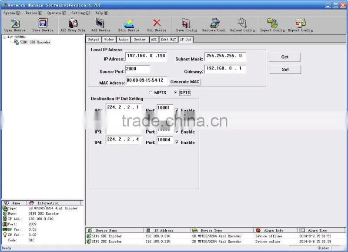Collapse the 385MHz tree node
348x252 pixels.
click(x=4, y=37)
